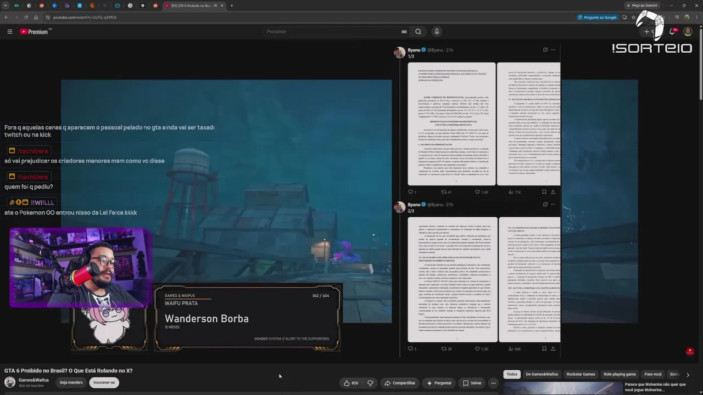Open more actions for the video

(493, 383)
